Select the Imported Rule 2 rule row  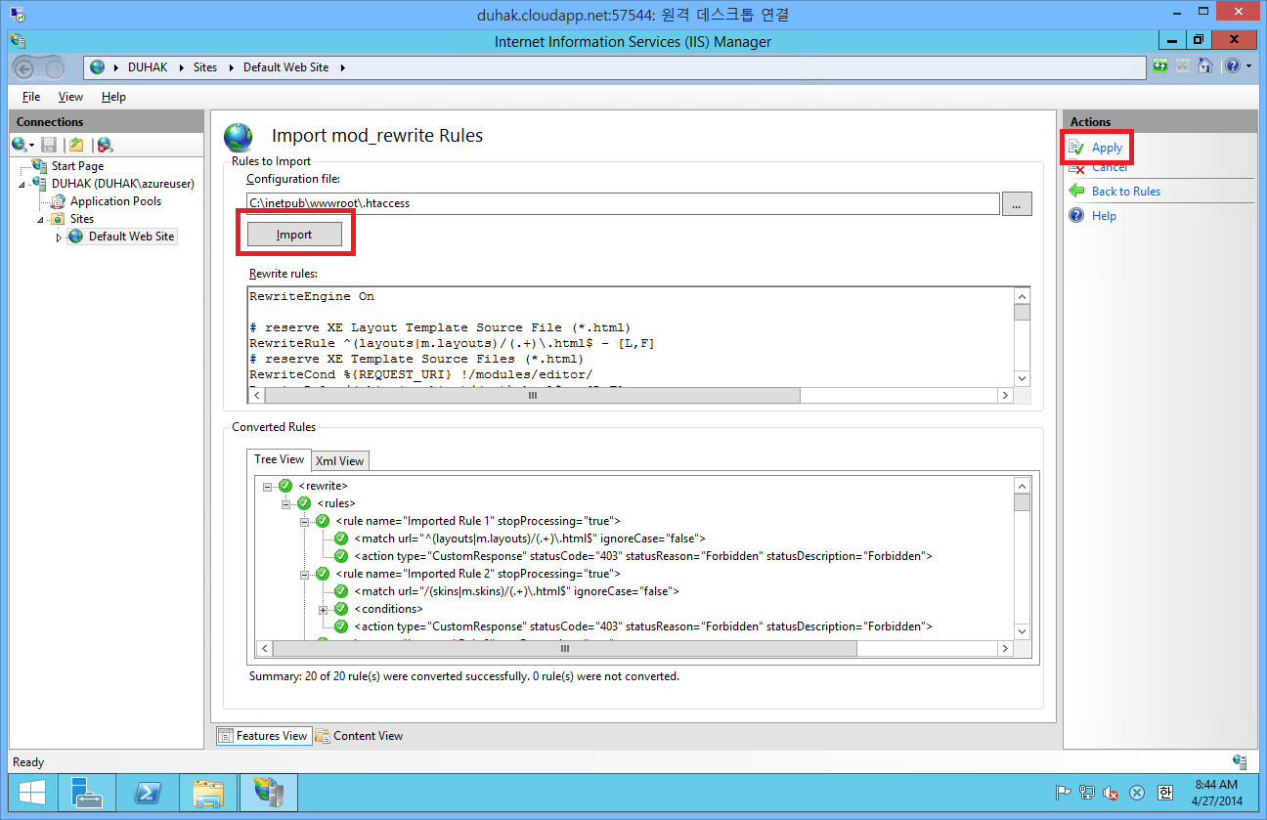pos(478,574)
